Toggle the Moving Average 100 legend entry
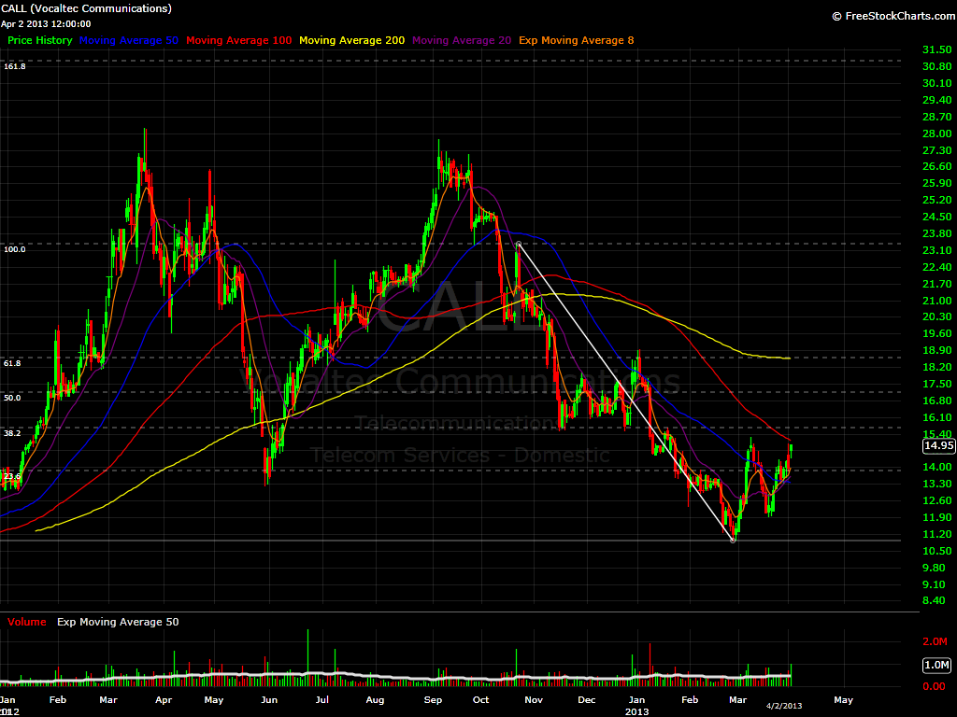The image size is (957, 717). pos(238,40)
